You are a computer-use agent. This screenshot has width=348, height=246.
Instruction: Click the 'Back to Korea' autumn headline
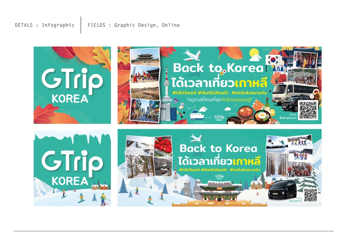tap(218, 68)
